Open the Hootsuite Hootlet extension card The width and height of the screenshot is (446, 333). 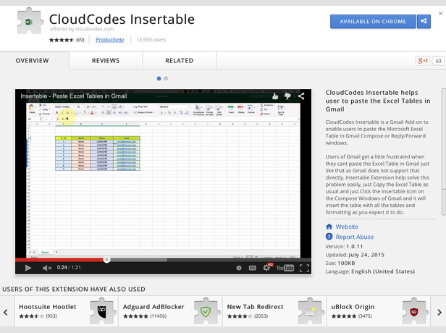coord(66,311)
